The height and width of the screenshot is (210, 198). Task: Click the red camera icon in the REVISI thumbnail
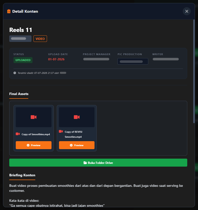[77, 117]
